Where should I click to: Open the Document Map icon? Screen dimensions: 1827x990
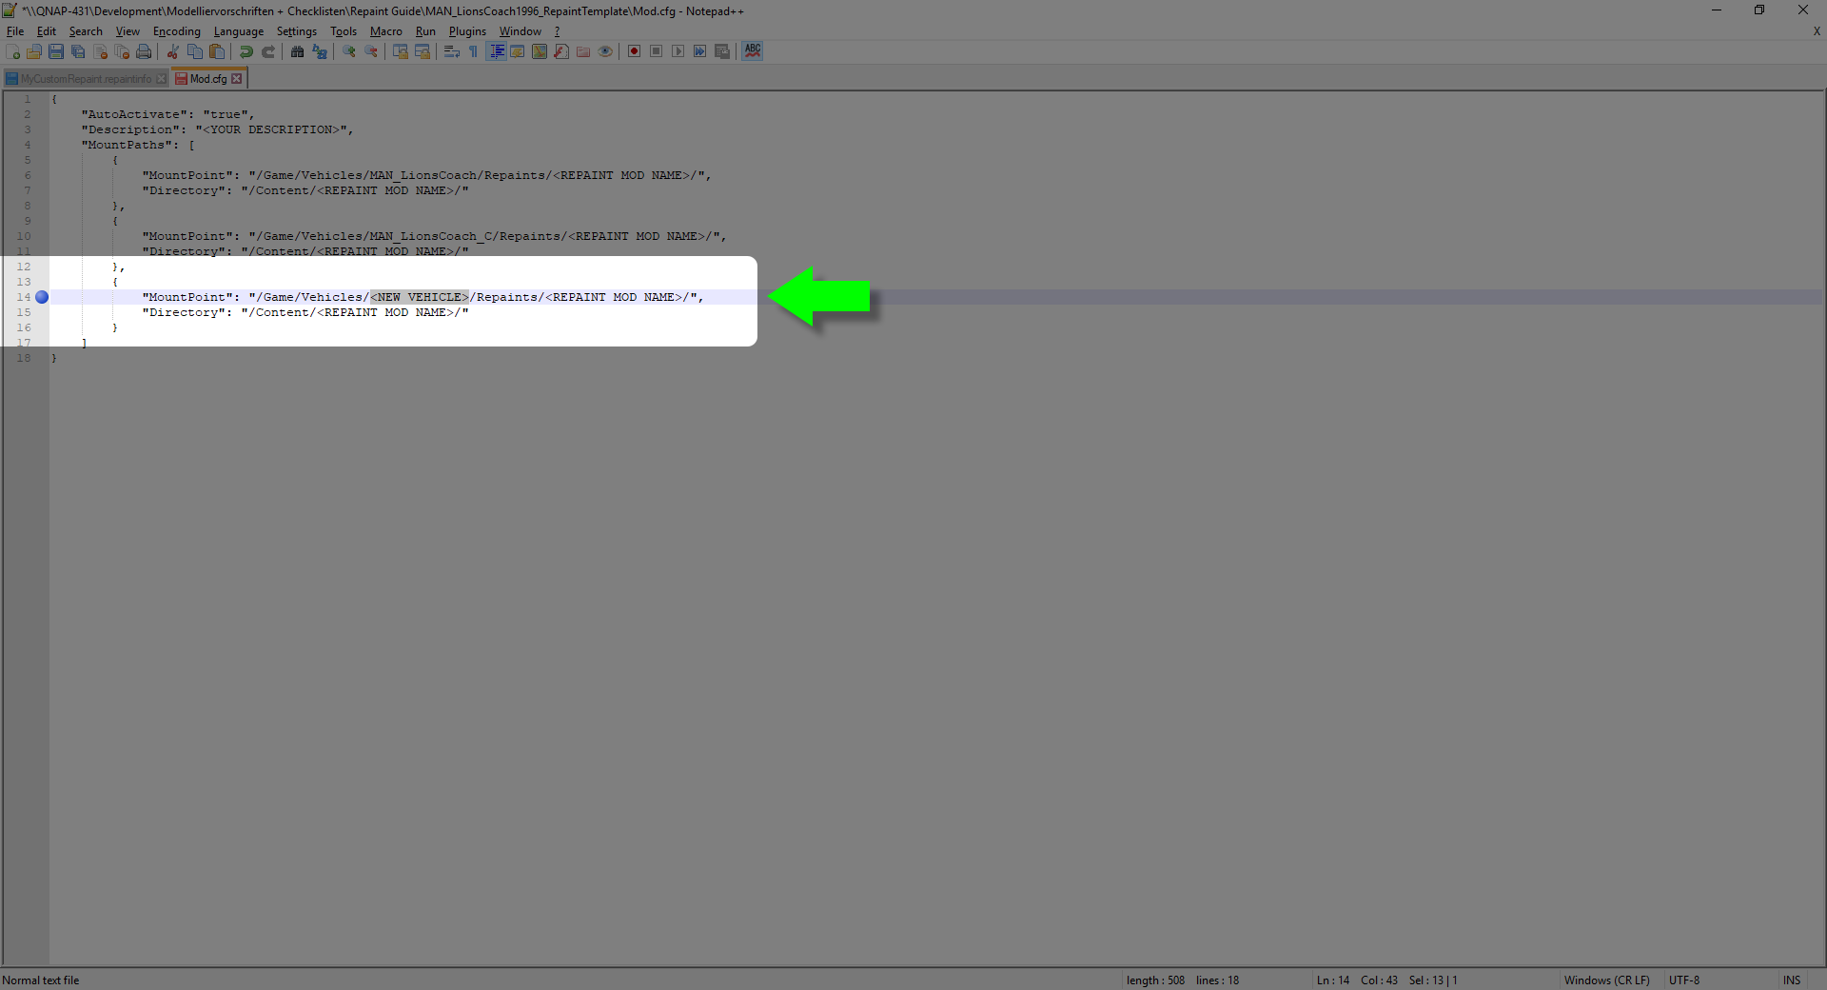pos(540,51)
